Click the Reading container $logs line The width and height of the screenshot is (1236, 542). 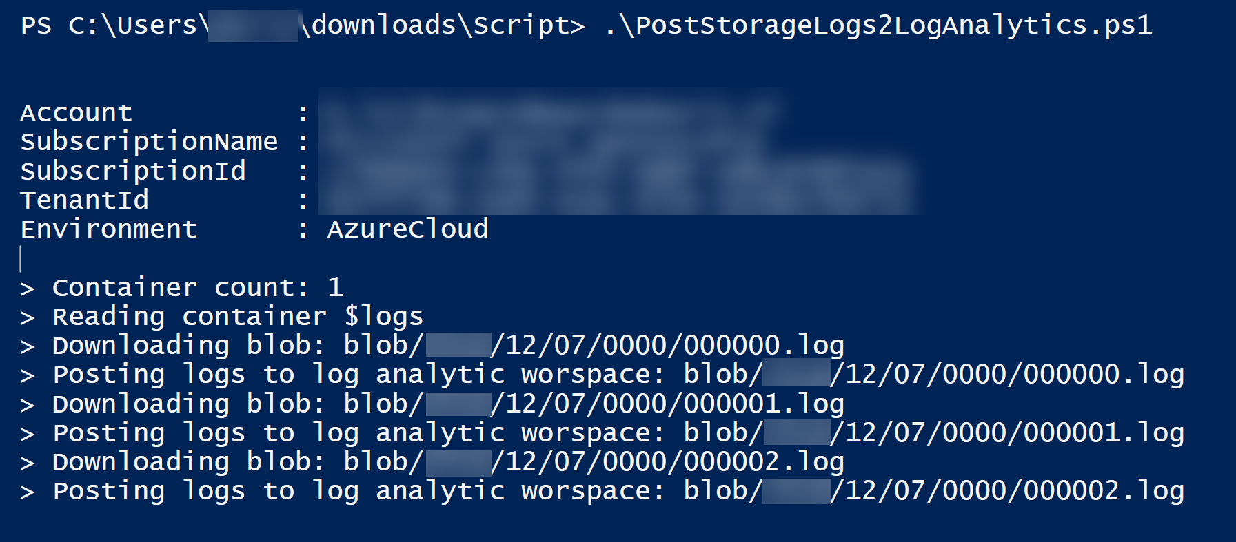coord(222,317)
